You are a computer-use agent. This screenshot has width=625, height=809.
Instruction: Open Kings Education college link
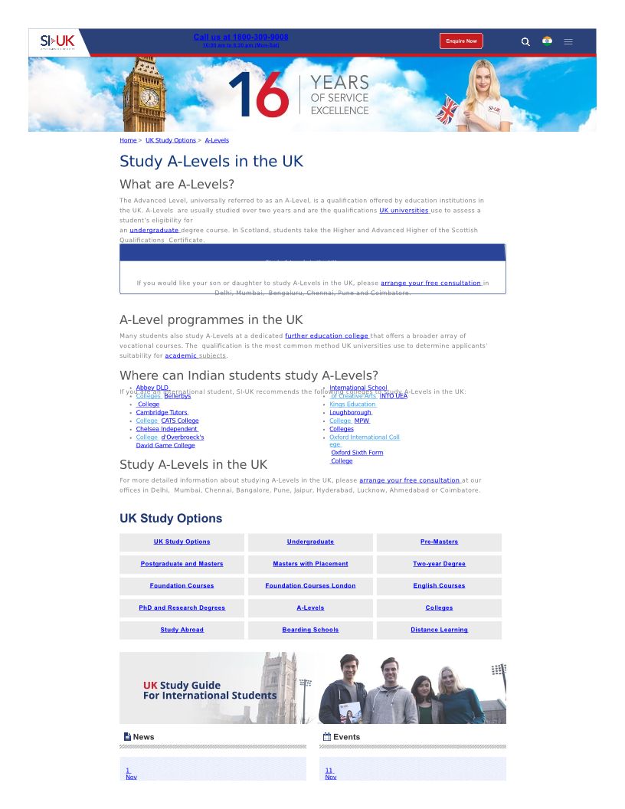pyautogui.click(x=352, y=404)
